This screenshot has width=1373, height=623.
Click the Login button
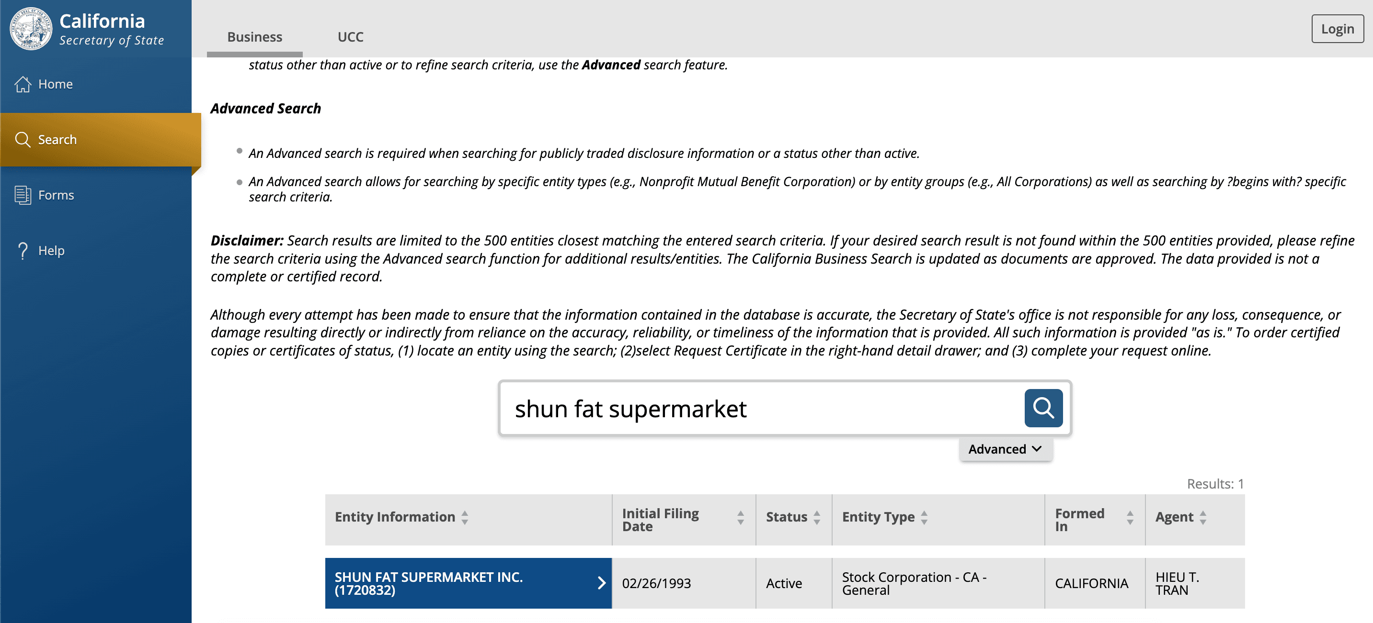point(1337,29)
